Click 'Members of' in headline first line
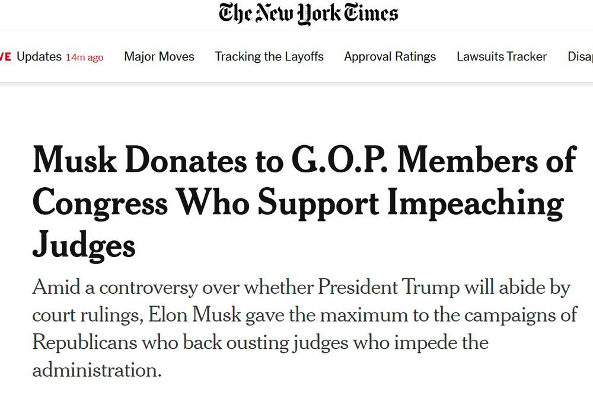This screenshot has width=593, height=395. 486,160
